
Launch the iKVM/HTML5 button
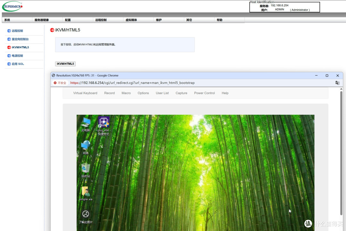(x=65, y=64)
